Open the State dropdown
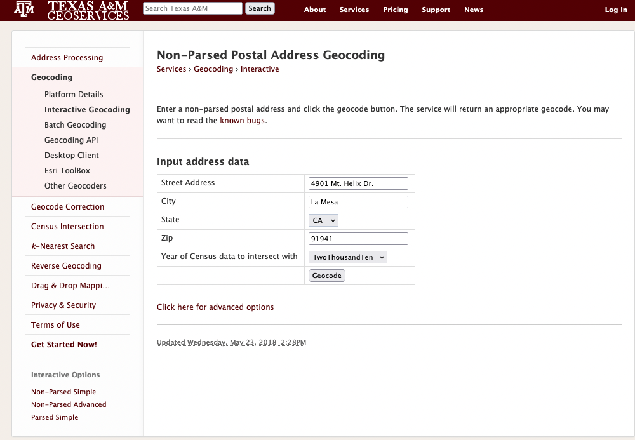635x440 pixels. pos(324,220)
